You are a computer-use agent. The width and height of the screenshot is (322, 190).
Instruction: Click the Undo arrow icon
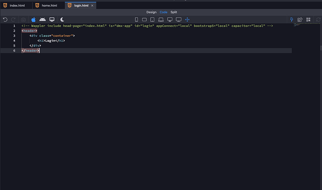[x=5, y=20]
